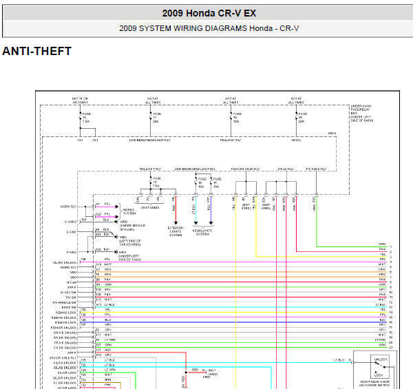Click the UNDER-DASH FUSE/RELAY BOX label

point(361,113)
